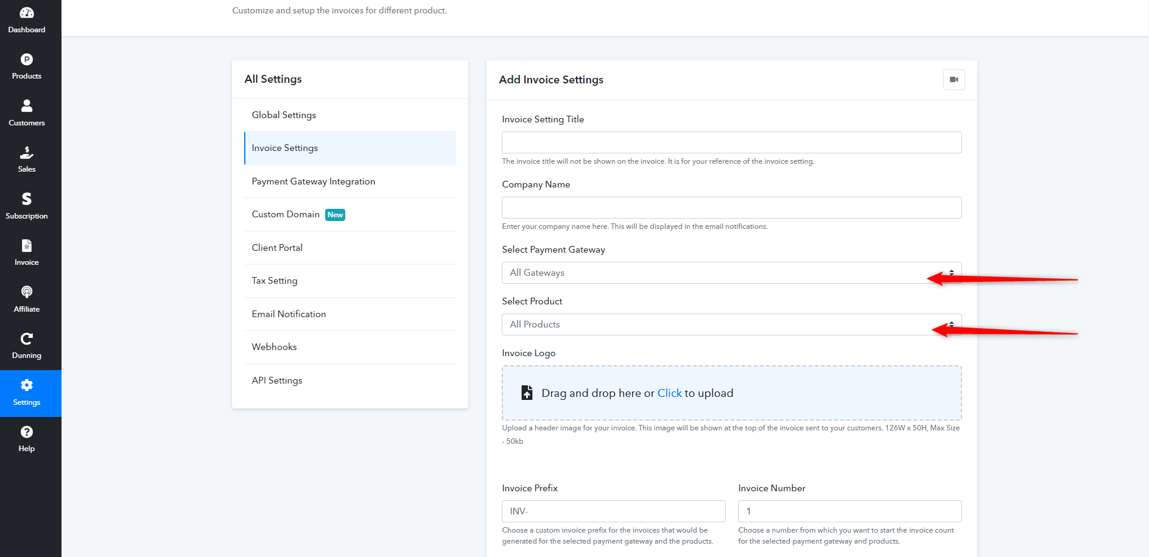Click the Invoice Logo label
Image resolution: width=1149 pixels, height=557 pixels.
point(529,353)
